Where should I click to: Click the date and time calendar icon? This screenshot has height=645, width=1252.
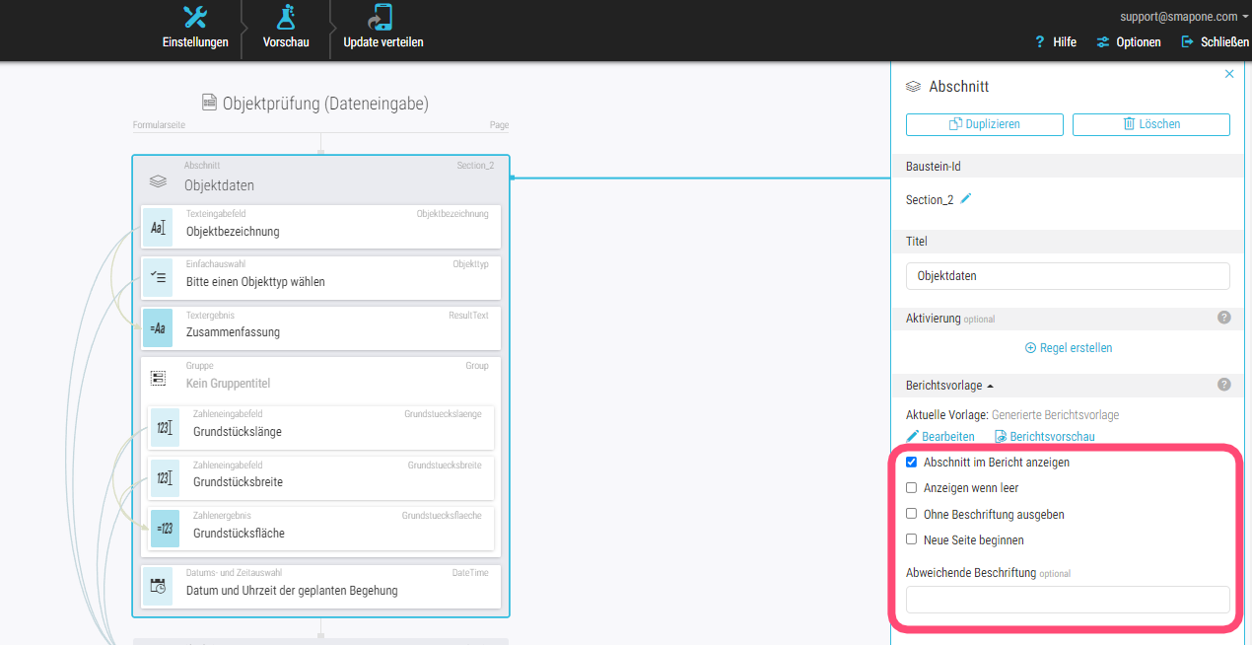pos(158,585)
